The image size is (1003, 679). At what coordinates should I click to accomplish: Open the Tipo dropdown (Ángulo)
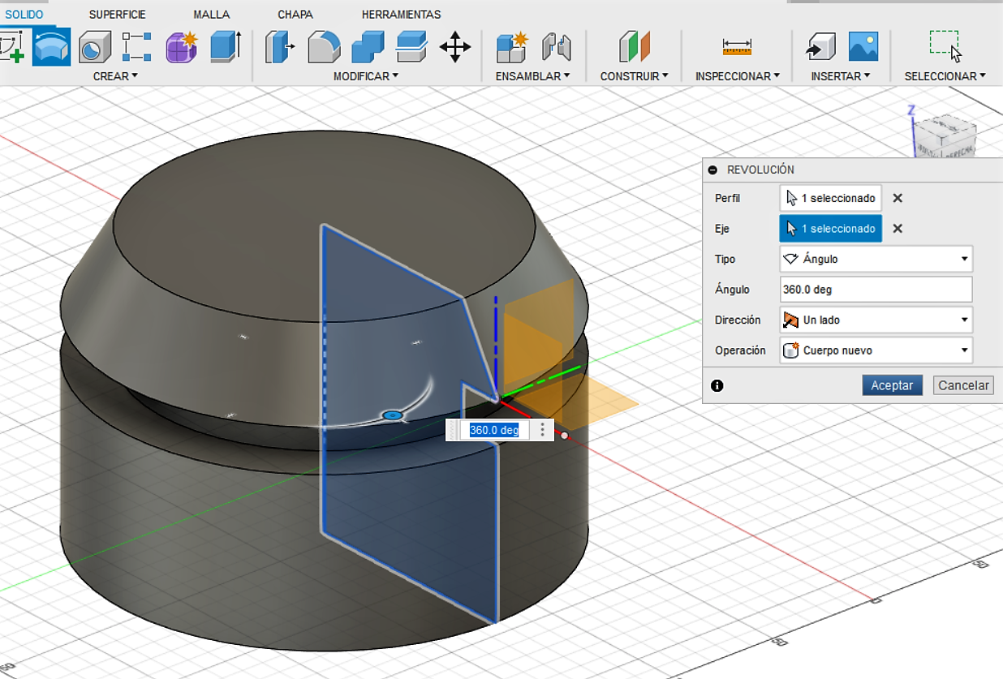tap(876, 260)
